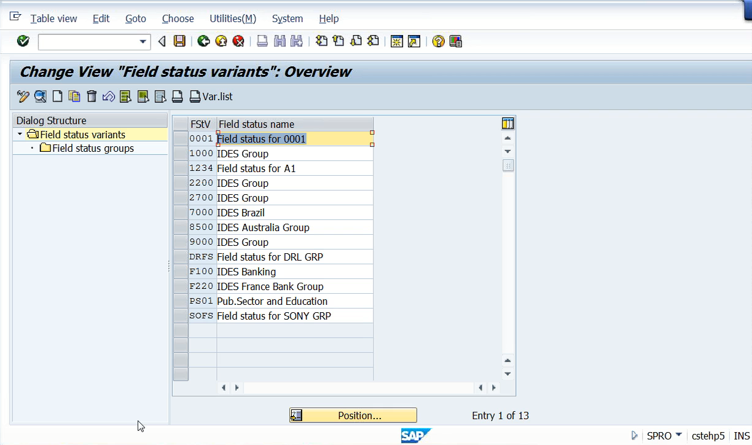Select row marker for variant 1000
The image size is (752, 445).
click(181, 154)
